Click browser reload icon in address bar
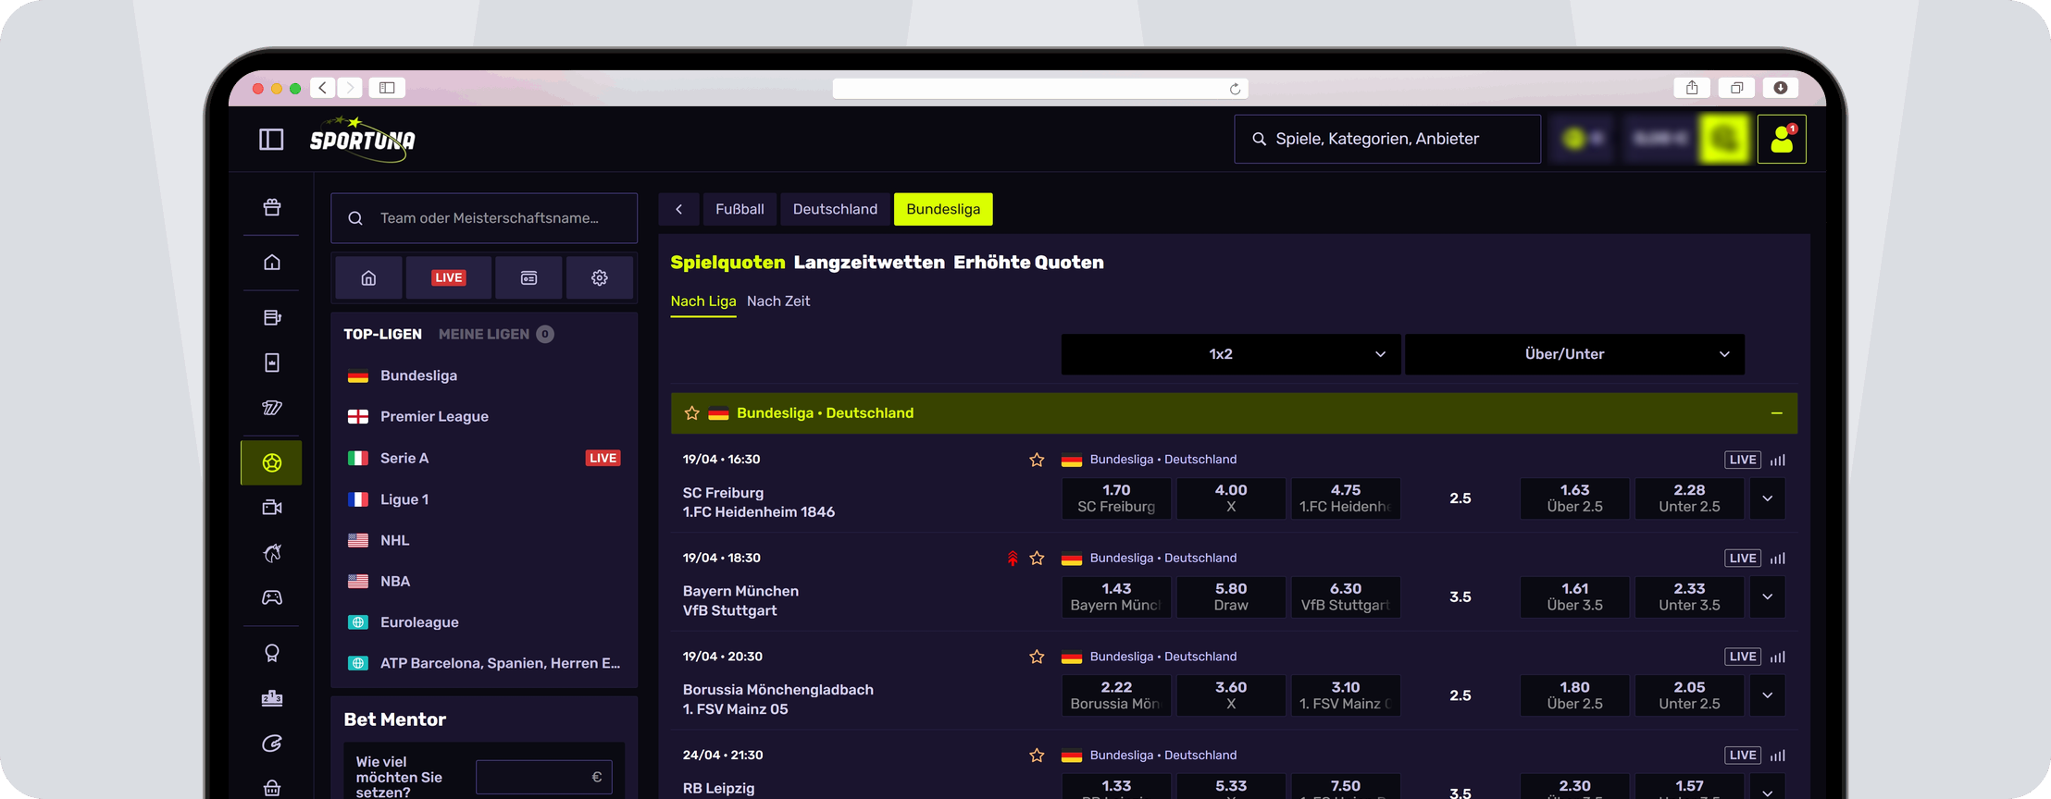The image size is (2051, 799). pos(1235,89)
